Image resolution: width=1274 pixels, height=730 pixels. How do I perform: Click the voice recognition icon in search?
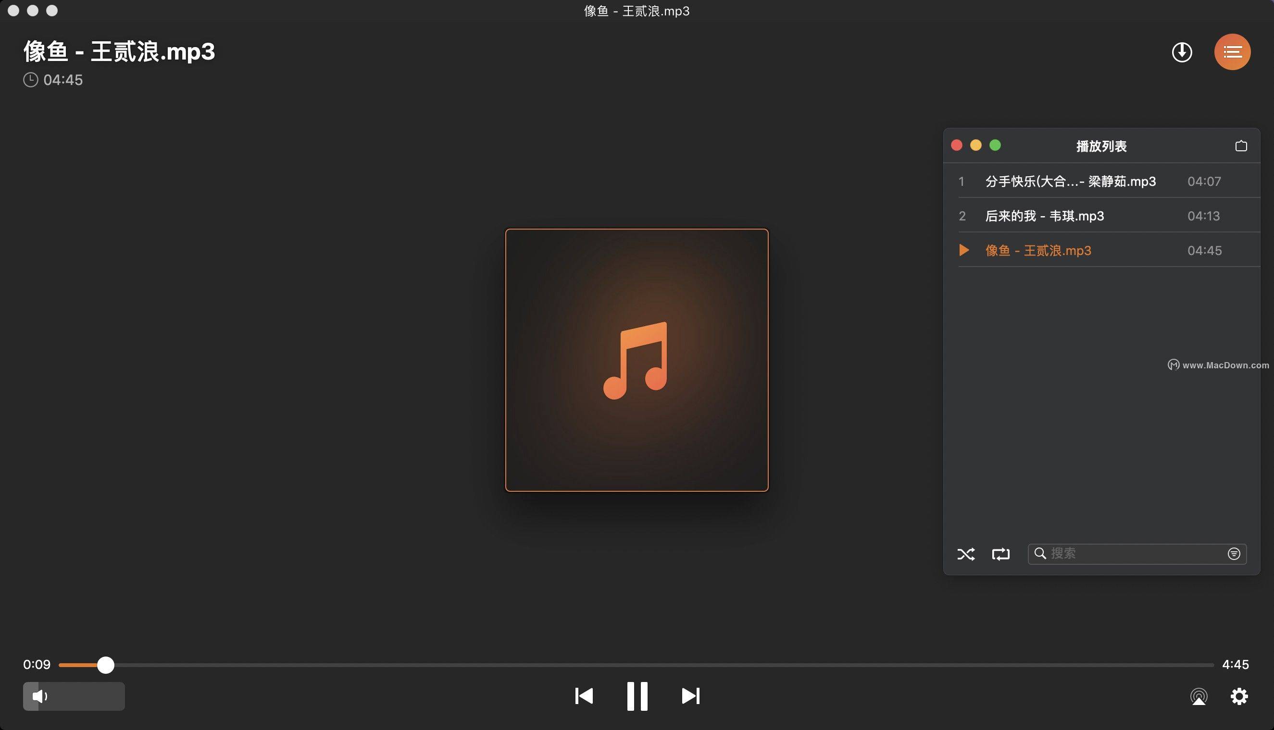tap(1235, 552)
